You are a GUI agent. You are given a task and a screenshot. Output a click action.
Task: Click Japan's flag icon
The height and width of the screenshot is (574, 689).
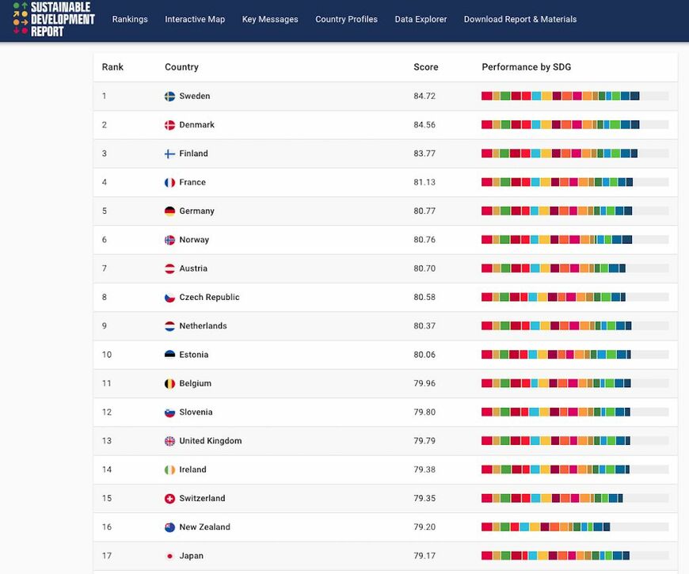[x=170, y=555]
